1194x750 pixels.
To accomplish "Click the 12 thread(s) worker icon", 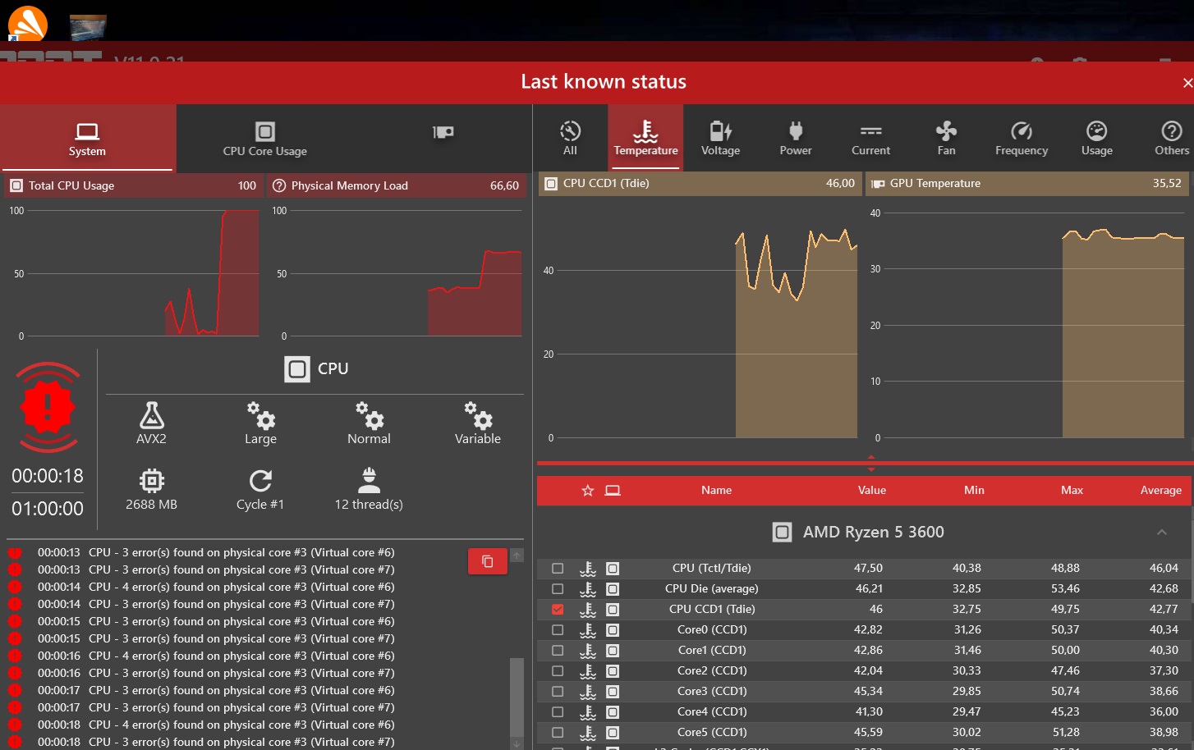I will [369, 479].
